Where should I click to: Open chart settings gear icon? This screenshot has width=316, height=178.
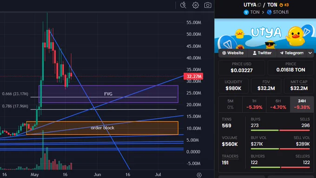195,5
